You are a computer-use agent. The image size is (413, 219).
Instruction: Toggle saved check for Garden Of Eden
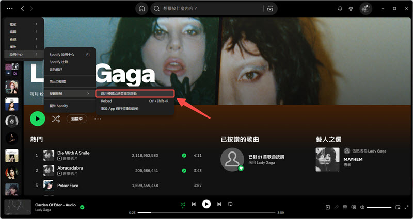pyautogui.click(x=82, y=207)
